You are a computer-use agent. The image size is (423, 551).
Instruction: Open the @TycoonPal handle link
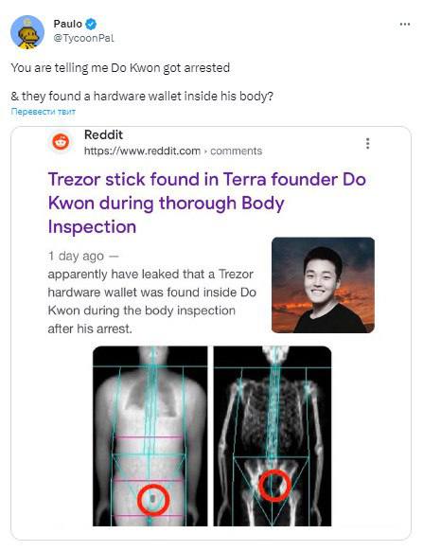click(x=83, y=38)
